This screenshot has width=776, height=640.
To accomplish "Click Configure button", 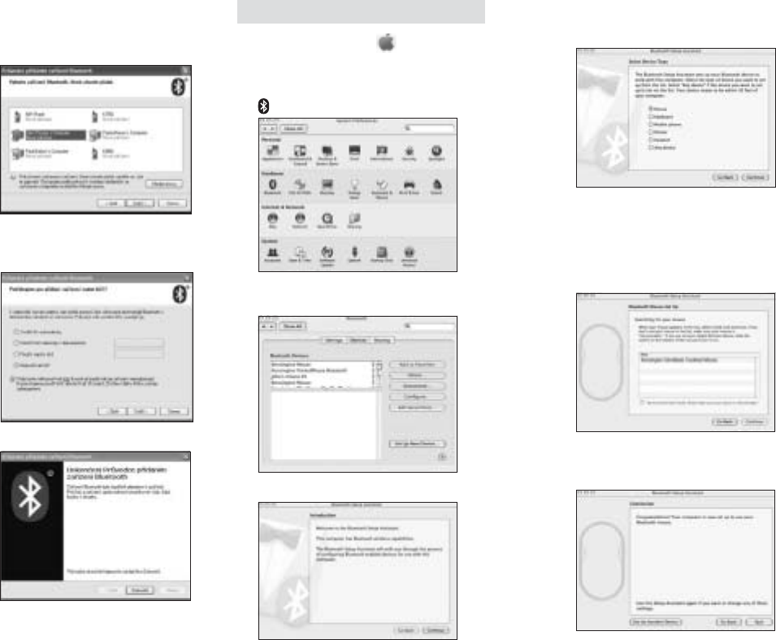I will (x=417, y=397).
